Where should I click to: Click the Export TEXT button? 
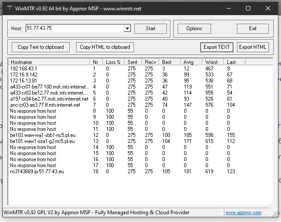pyautogui.click(x=217, y=47)
